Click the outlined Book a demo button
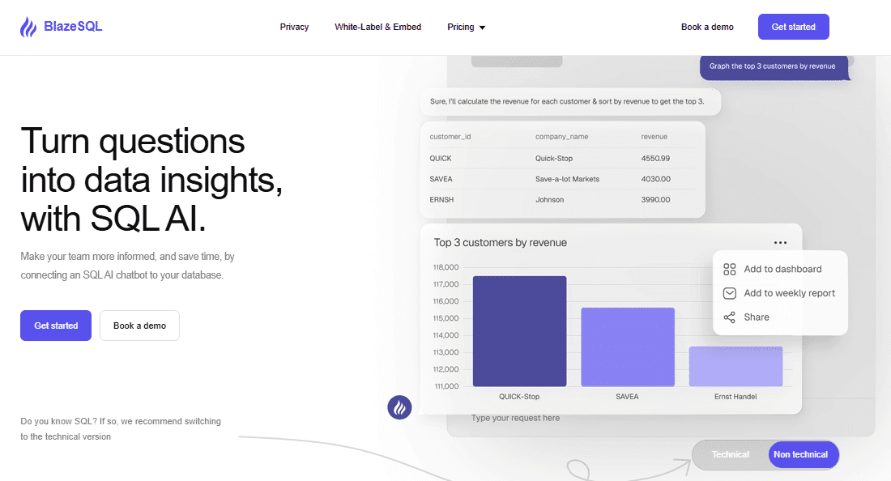 click(x=139, y=326)
